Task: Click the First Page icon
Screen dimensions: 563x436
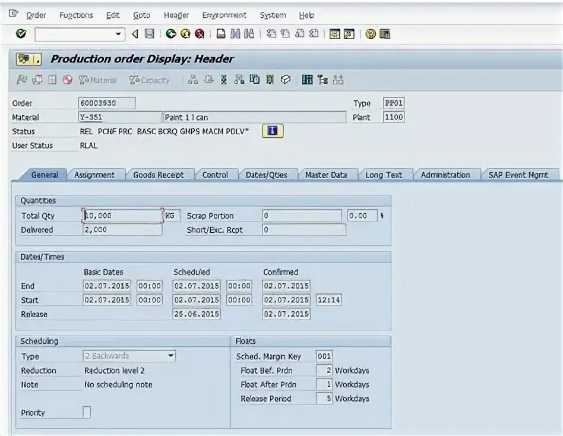Action: click(271, 34)
